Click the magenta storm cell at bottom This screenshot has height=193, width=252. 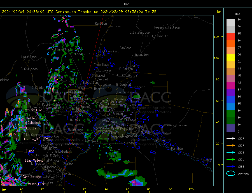coord(136,183)
